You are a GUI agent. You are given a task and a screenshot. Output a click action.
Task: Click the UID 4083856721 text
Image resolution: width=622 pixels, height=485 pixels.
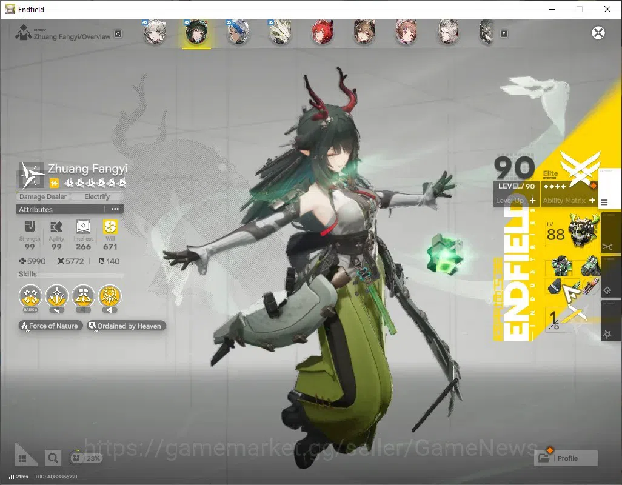point(56,477)
